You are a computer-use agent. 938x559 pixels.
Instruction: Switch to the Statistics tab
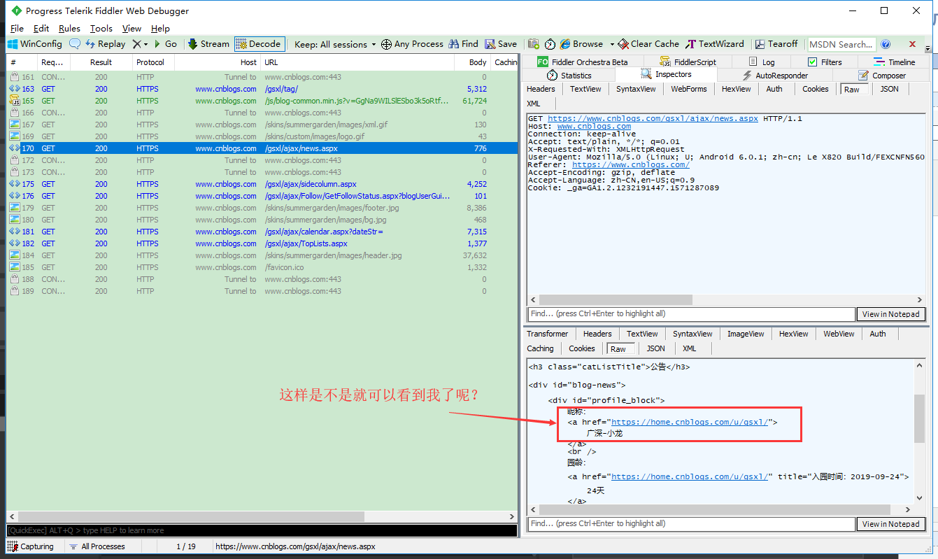pyautogui.click(x=569, y=76)
